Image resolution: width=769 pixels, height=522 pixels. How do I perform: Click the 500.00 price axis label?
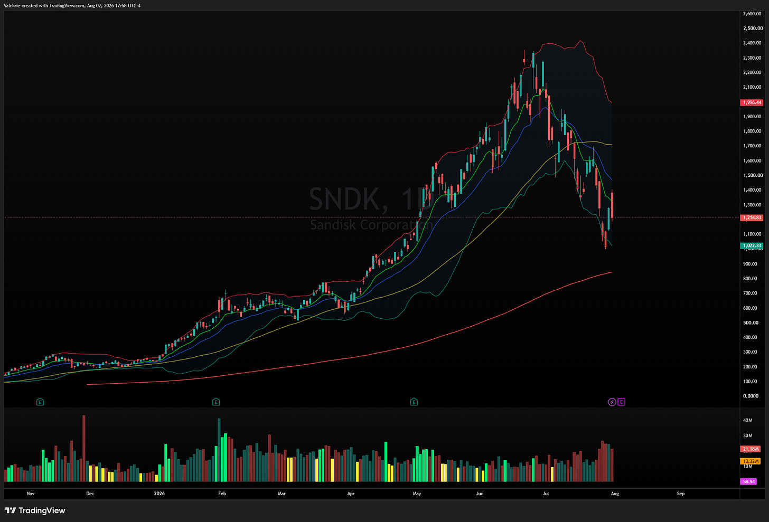coord(751,322)
